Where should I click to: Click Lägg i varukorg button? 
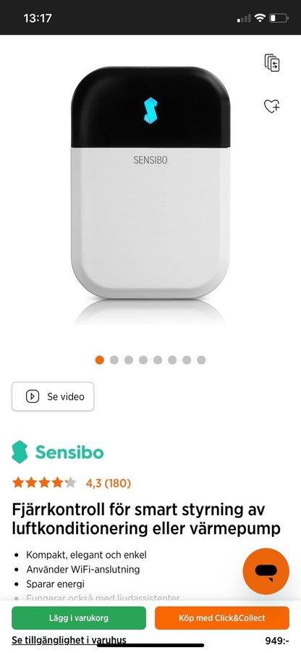(79, 618)
